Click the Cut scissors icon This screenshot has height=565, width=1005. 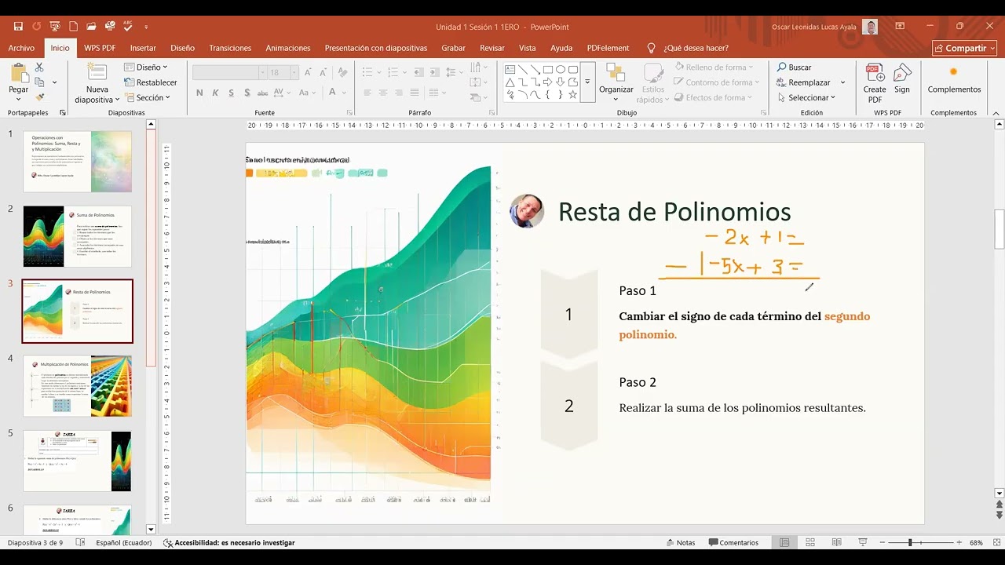coord(39,67)
